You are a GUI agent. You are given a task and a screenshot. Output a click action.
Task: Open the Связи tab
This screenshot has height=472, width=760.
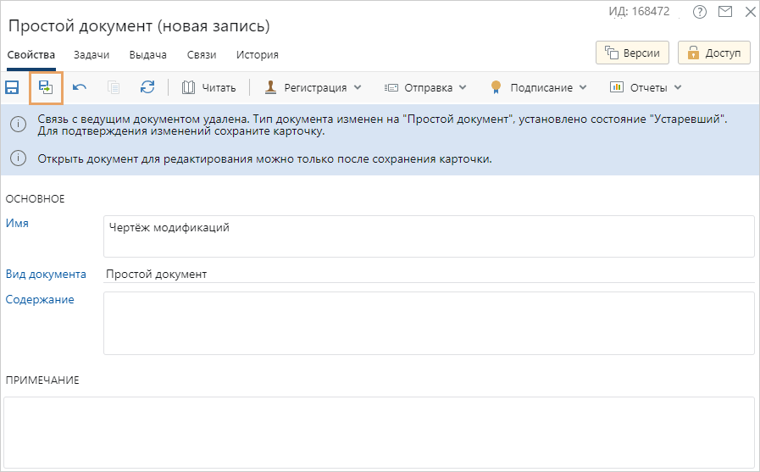(202, 55)
